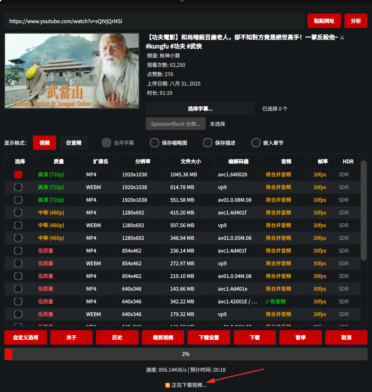Click the 分析 analyze button
Screen dimensions: 372x392
click(356, 21)
